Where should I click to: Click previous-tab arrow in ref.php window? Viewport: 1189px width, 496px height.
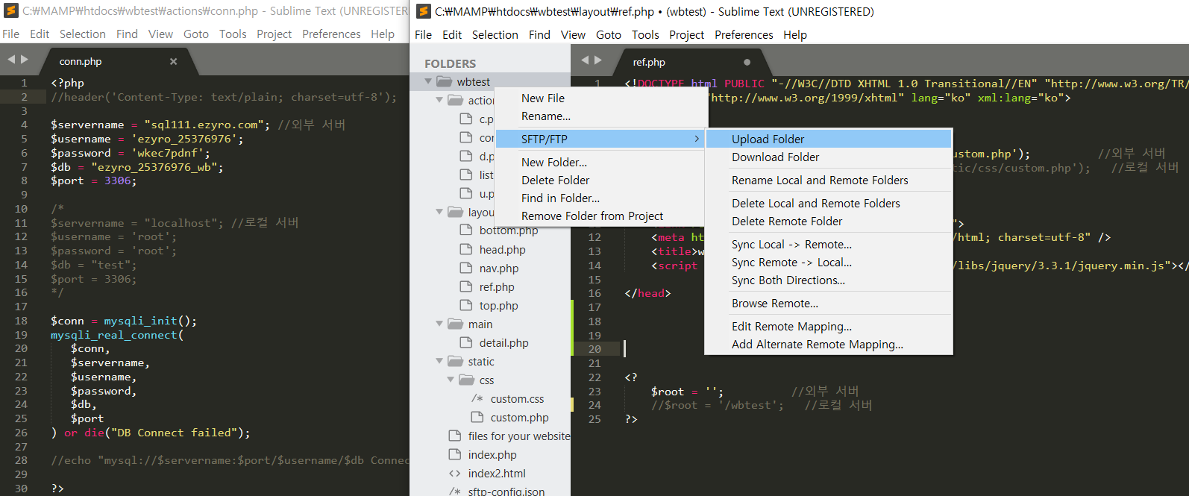pos(585,60)
